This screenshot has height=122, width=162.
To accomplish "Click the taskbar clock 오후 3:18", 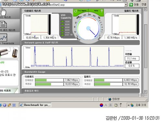I will [141, 105].
